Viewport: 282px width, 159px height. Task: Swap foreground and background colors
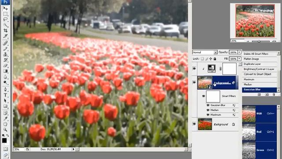[7, 135]
